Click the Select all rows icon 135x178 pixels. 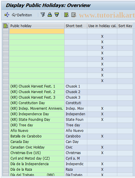(66, 15)
